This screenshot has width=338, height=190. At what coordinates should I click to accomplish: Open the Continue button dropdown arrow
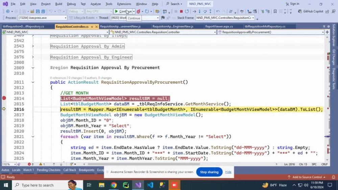[134, 11]
